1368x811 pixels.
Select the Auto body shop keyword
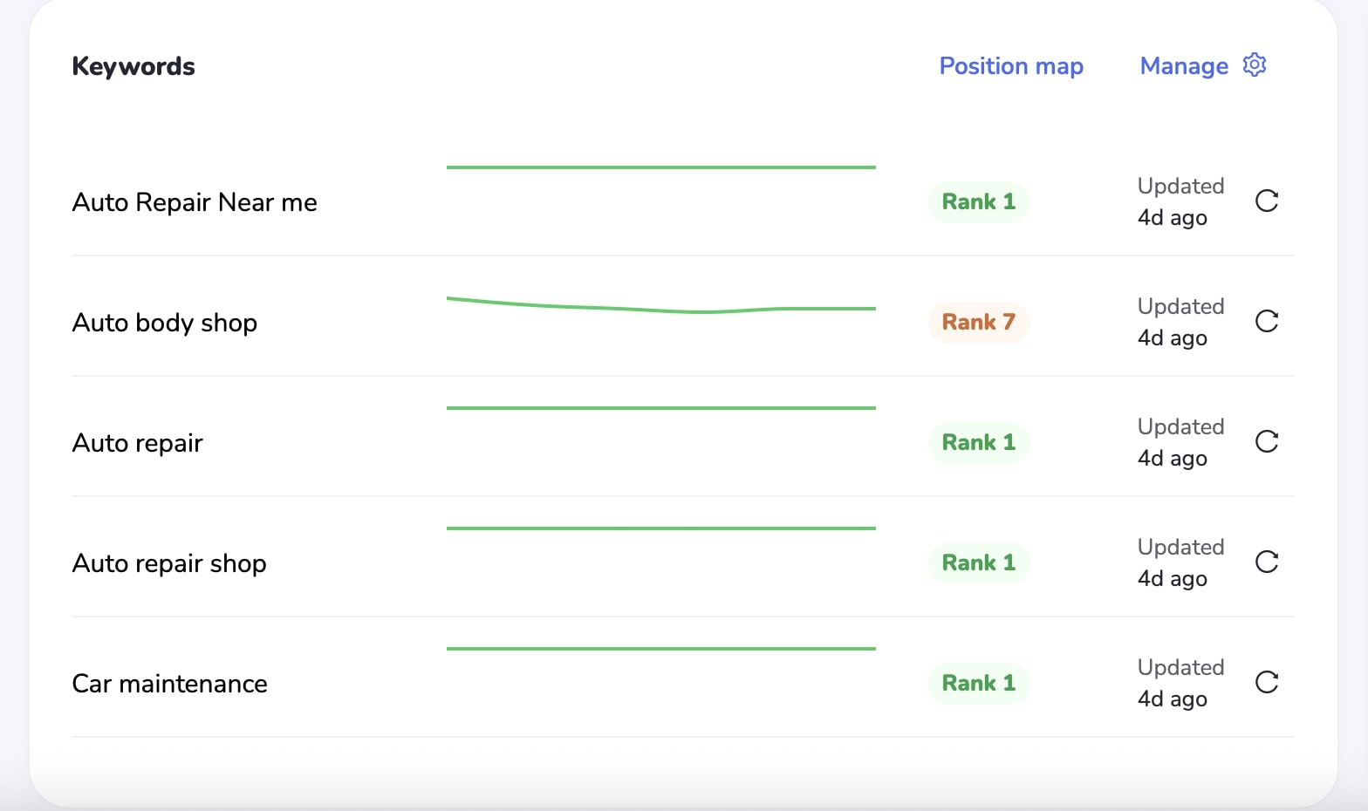[164, 322]
